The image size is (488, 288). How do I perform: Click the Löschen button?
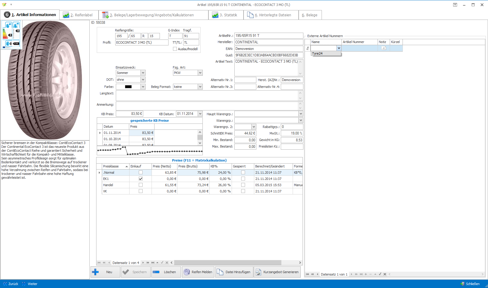(x=166, y=272)
